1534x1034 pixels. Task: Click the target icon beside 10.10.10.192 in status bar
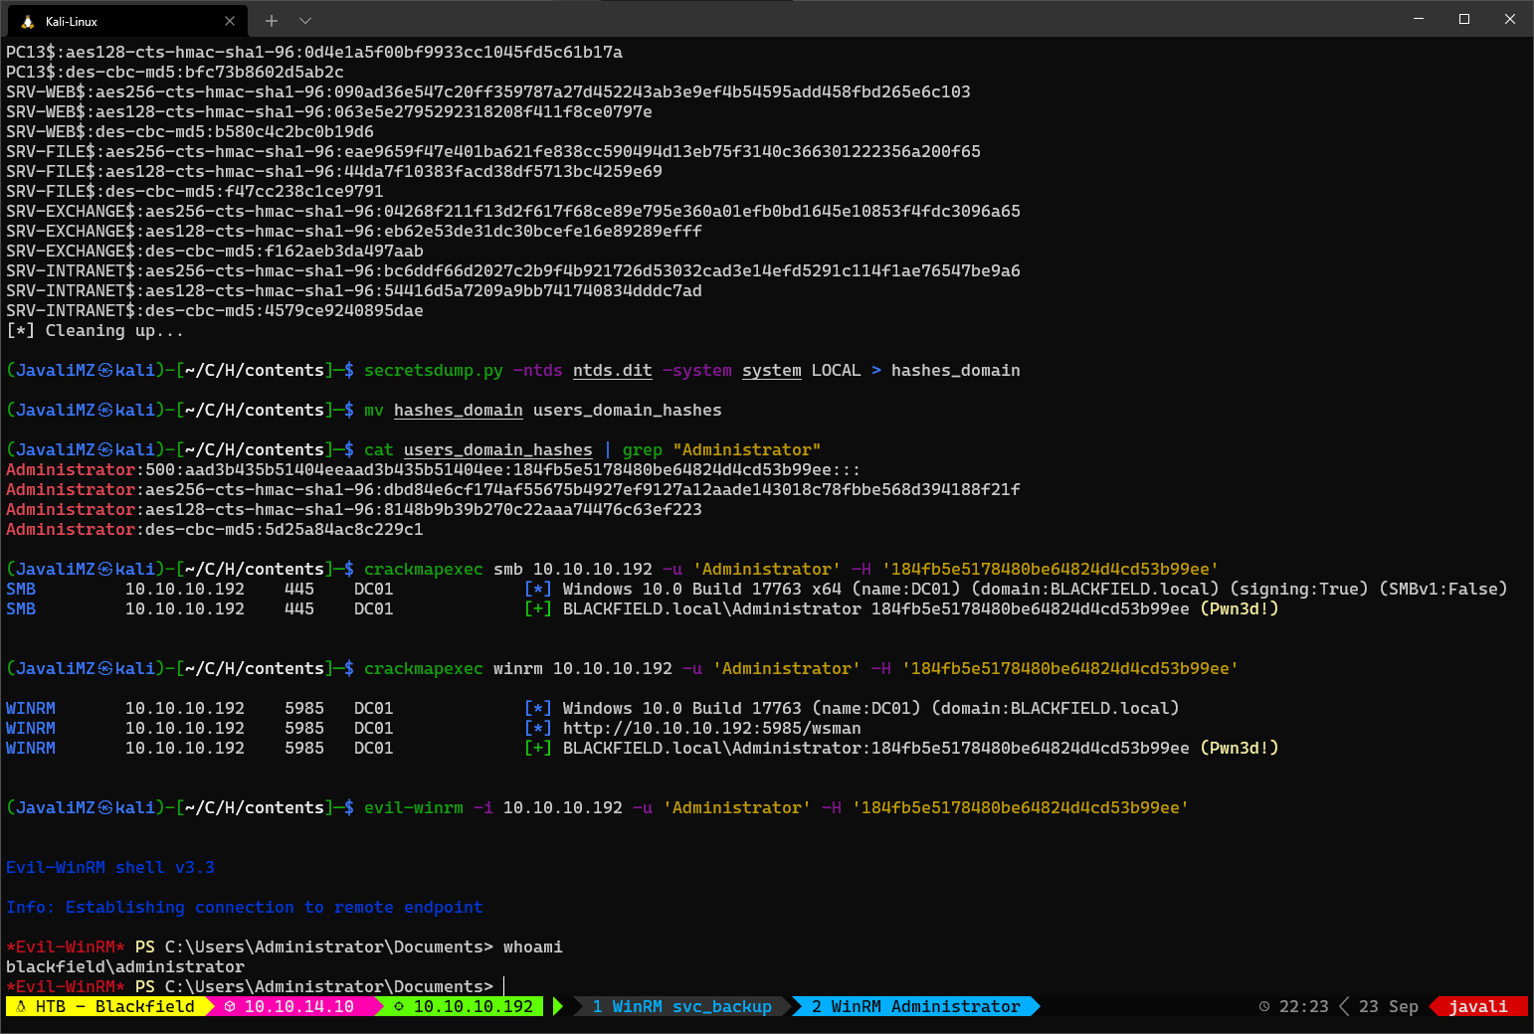[399, 1006]
